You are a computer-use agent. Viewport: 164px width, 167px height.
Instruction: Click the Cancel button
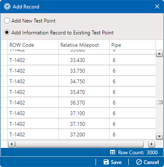point(147,162)
